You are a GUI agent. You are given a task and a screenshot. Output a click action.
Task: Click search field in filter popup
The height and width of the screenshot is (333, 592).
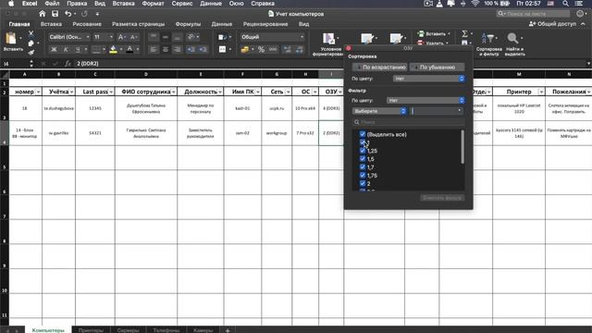point(409,122)
